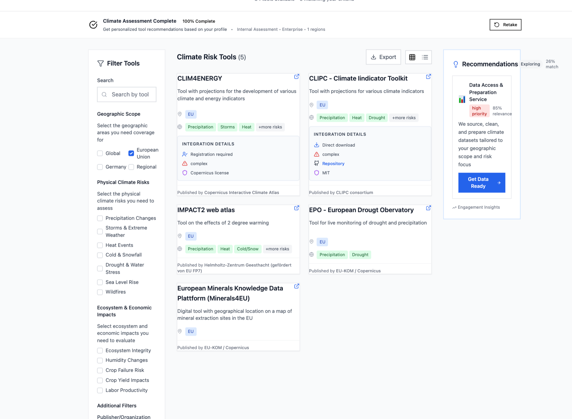Click Get Data Ready button
Image resolution: width=572 pixels, height=419 pixels.
click(x=482, y=182)
